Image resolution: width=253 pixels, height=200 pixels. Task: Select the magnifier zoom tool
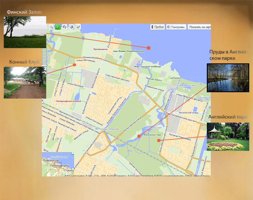(51, 27)
